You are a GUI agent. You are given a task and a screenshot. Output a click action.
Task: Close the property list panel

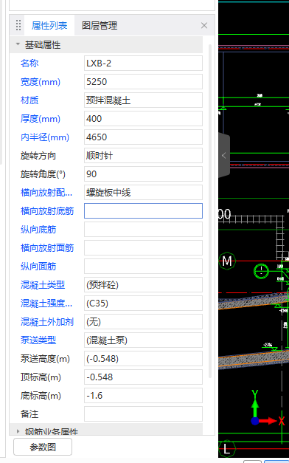tap(204, 25)
